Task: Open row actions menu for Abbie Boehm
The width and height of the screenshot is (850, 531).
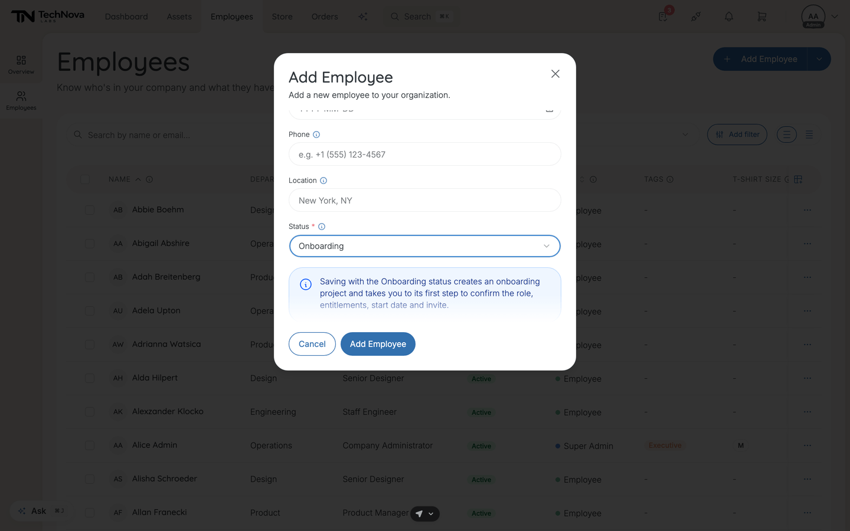Action: click(807, 210)
